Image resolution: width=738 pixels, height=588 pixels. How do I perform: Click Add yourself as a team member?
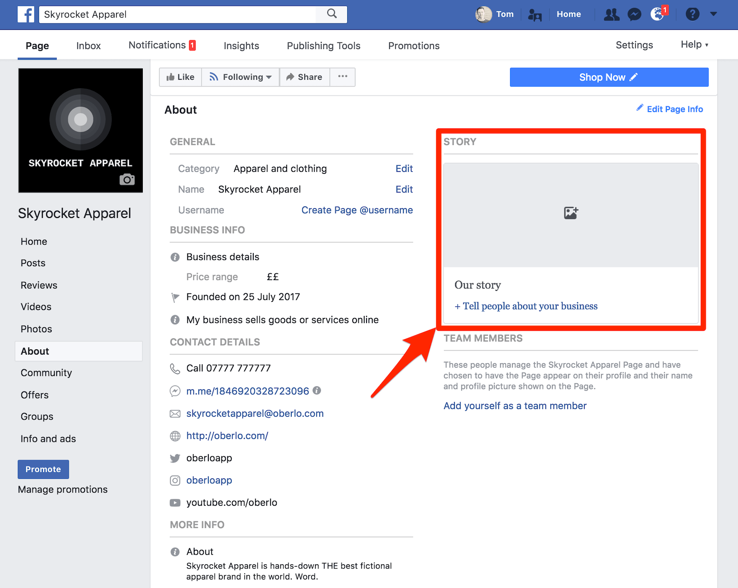click(515, 406)
